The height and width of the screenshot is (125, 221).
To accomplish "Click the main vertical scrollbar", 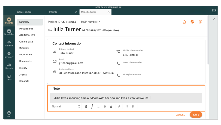I will 208,40.
